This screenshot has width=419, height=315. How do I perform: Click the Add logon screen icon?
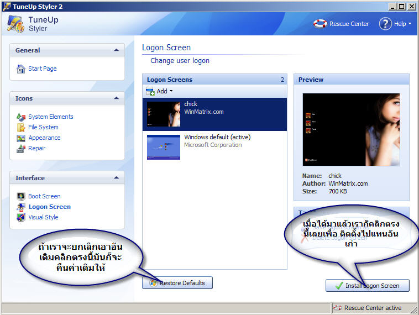click(150, 91)
